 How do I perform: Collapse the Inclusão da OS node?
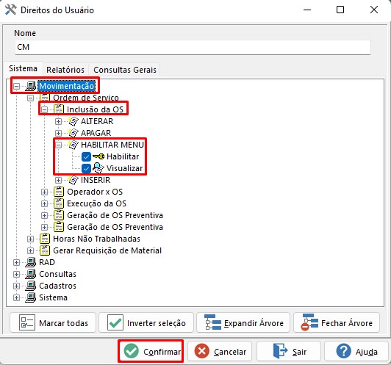[44, 109]
